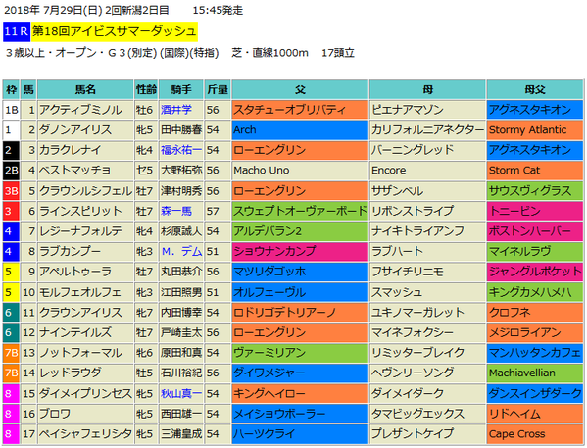Click sire cell スタチューオブリバティ
The image size is (587, 448).
coord(300,110)
